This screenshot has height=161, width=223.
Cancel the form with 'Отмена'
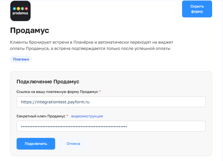point(73,144)
